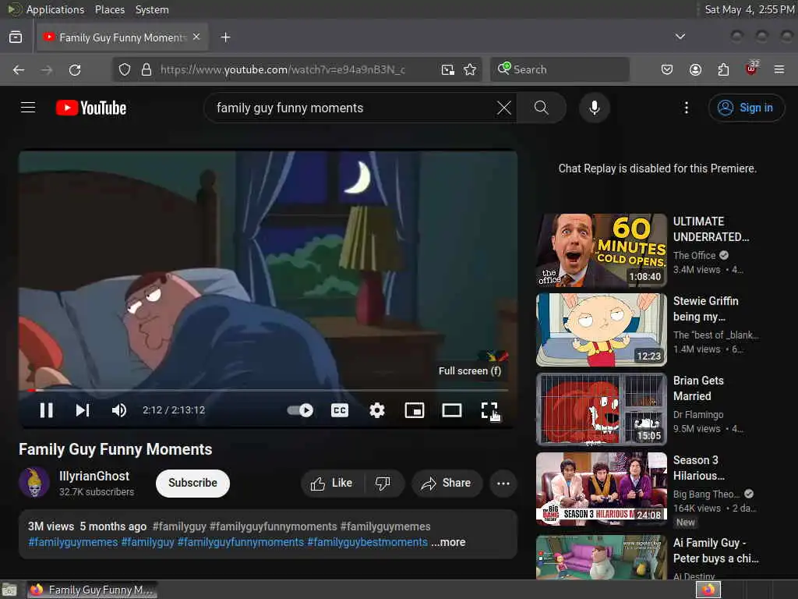Open more actions ellipsis menu
Image resolution: width=798 pixels, height=599 pixels.
503,483
